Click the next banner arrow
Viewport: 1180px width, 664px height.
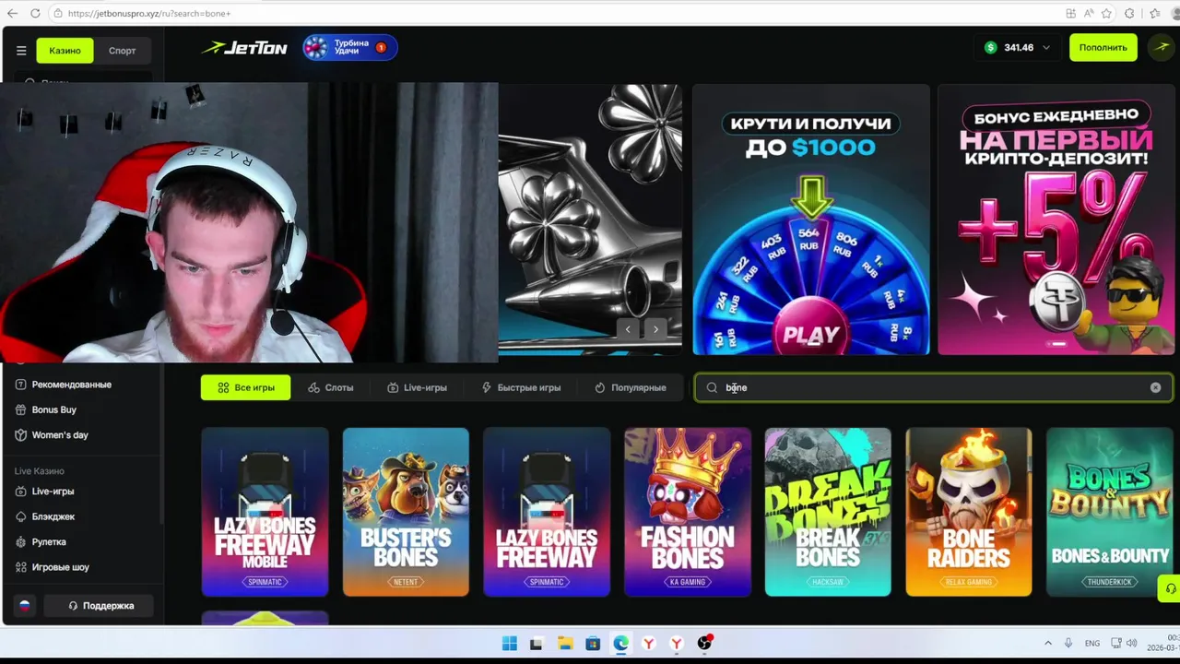[655, 329]
